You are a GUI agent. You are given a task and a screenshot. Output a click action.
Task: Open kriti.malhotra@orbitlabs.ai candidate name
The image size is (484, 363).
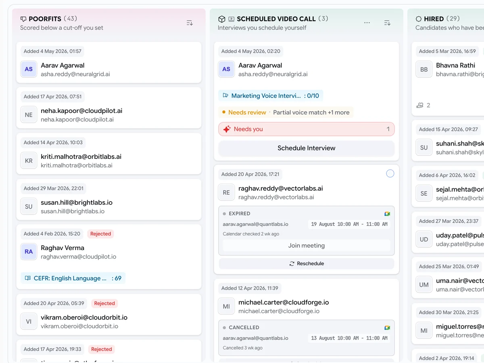(81, 156)
